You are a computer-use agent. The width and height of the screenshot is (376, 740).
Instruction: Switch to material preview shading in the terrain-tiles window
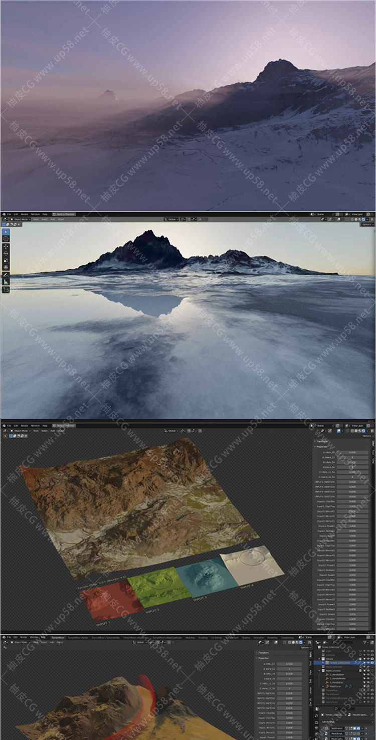(359, 431)
